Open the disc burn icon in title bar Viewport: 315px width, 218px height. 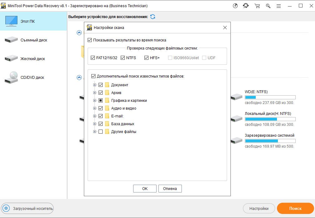(x=235, y=6)
